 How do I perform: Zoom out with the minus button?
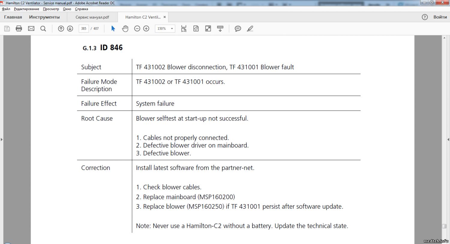(x=137, y=29)
